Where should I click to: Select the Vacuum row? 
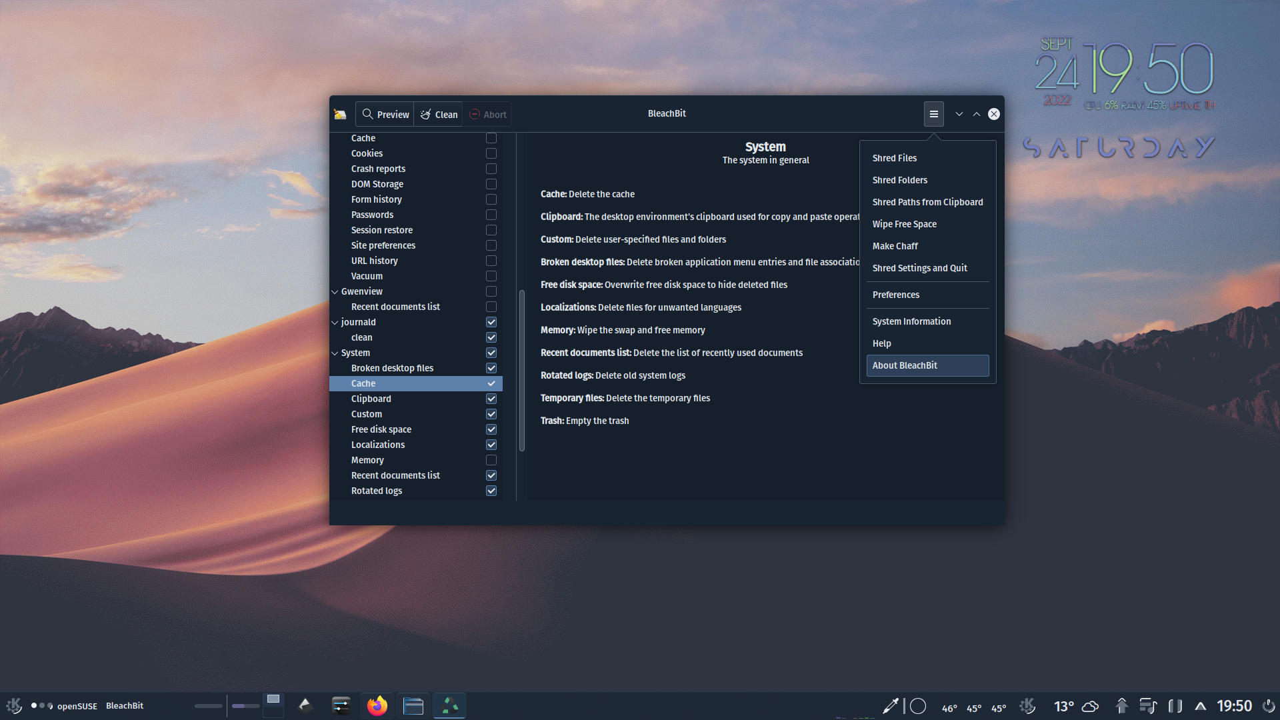point(416,276)
